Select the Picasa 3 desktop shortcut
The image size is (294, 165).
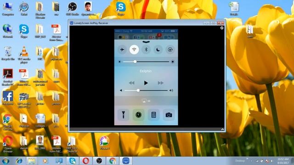point(104,143)
